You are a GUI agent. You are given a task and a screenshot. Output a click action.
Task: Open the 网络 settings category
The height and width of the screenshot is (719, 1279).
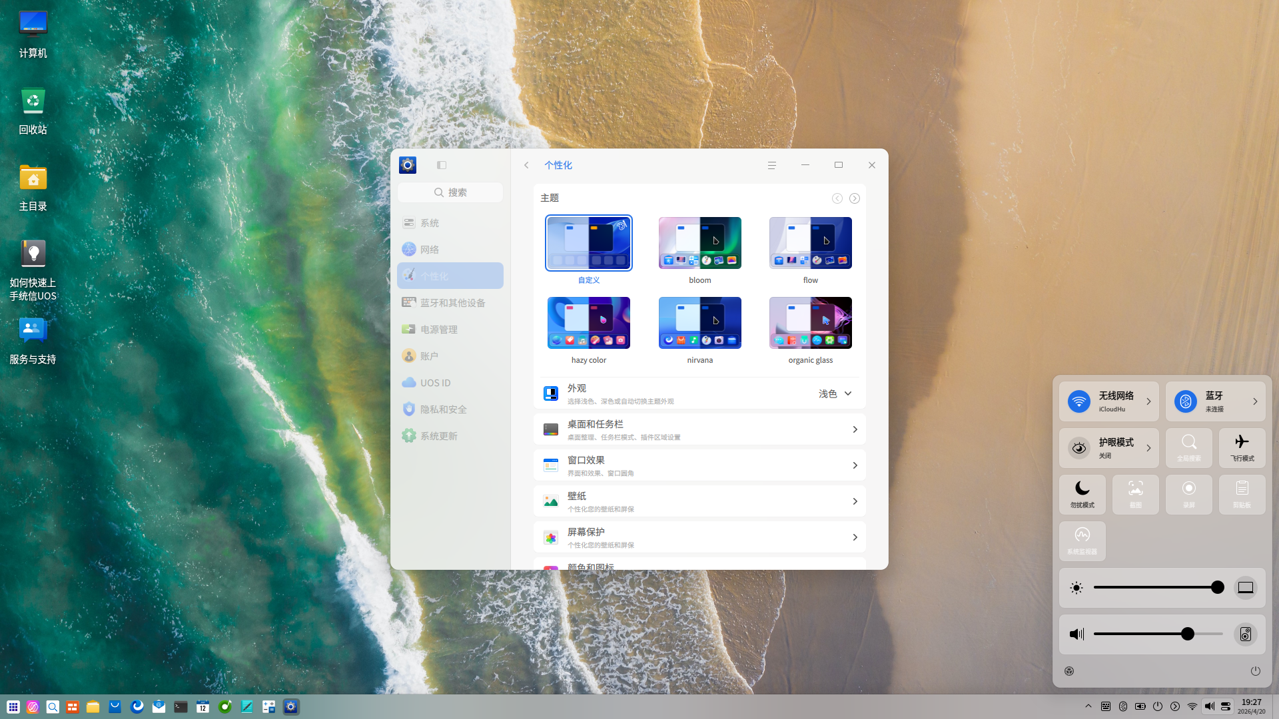[x=450, y=249]
